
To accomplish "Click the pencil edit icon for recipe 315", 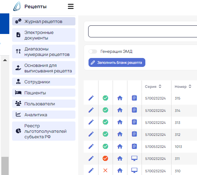I will tap(91, 98).
